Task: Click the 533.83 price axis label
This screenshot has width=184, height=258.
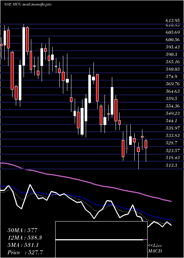Action: click(x=172, y=136)
